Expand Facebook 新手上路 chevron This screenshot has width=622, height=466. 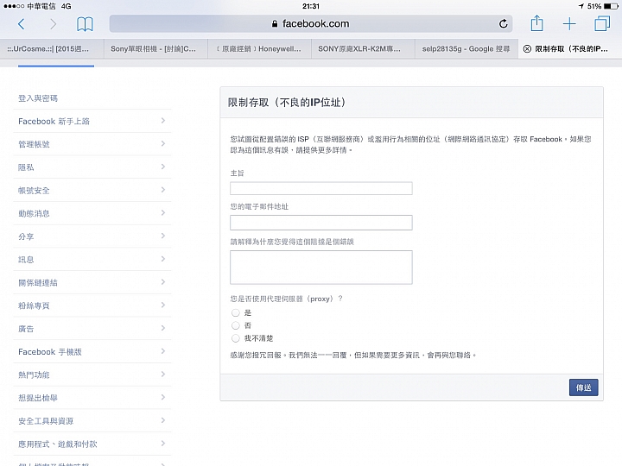tap(163, 121)
